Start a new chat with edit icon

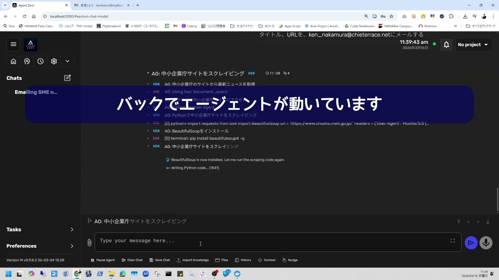pyautogui.click(x=67, y=78)
